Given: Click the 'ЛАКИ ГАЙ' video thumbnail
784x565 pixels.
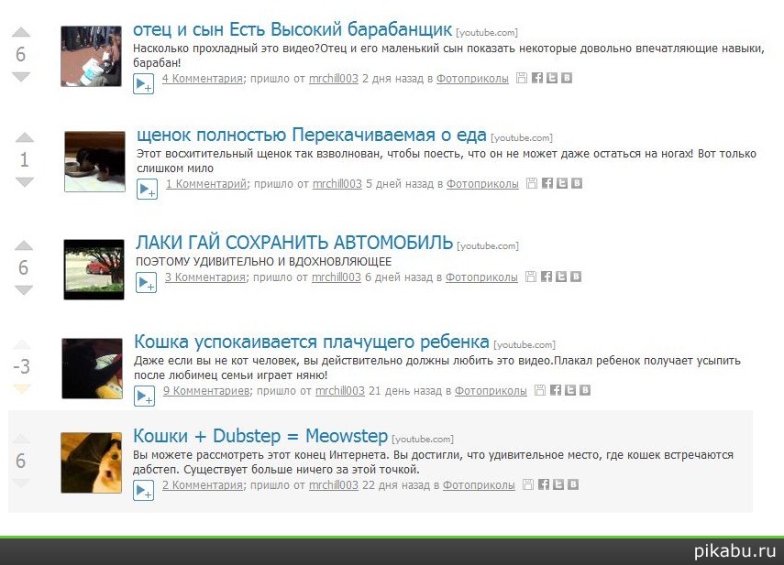Looking at the screenshot, I should click(94, 269).
